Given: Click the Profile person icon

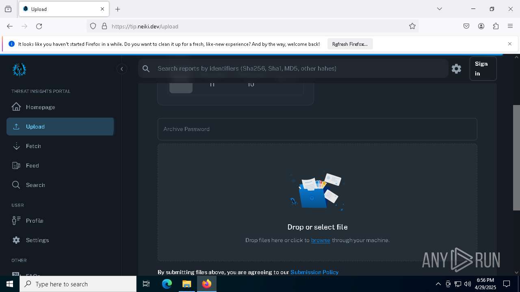Looking at the screenshot, I should (x=16, y=221).
